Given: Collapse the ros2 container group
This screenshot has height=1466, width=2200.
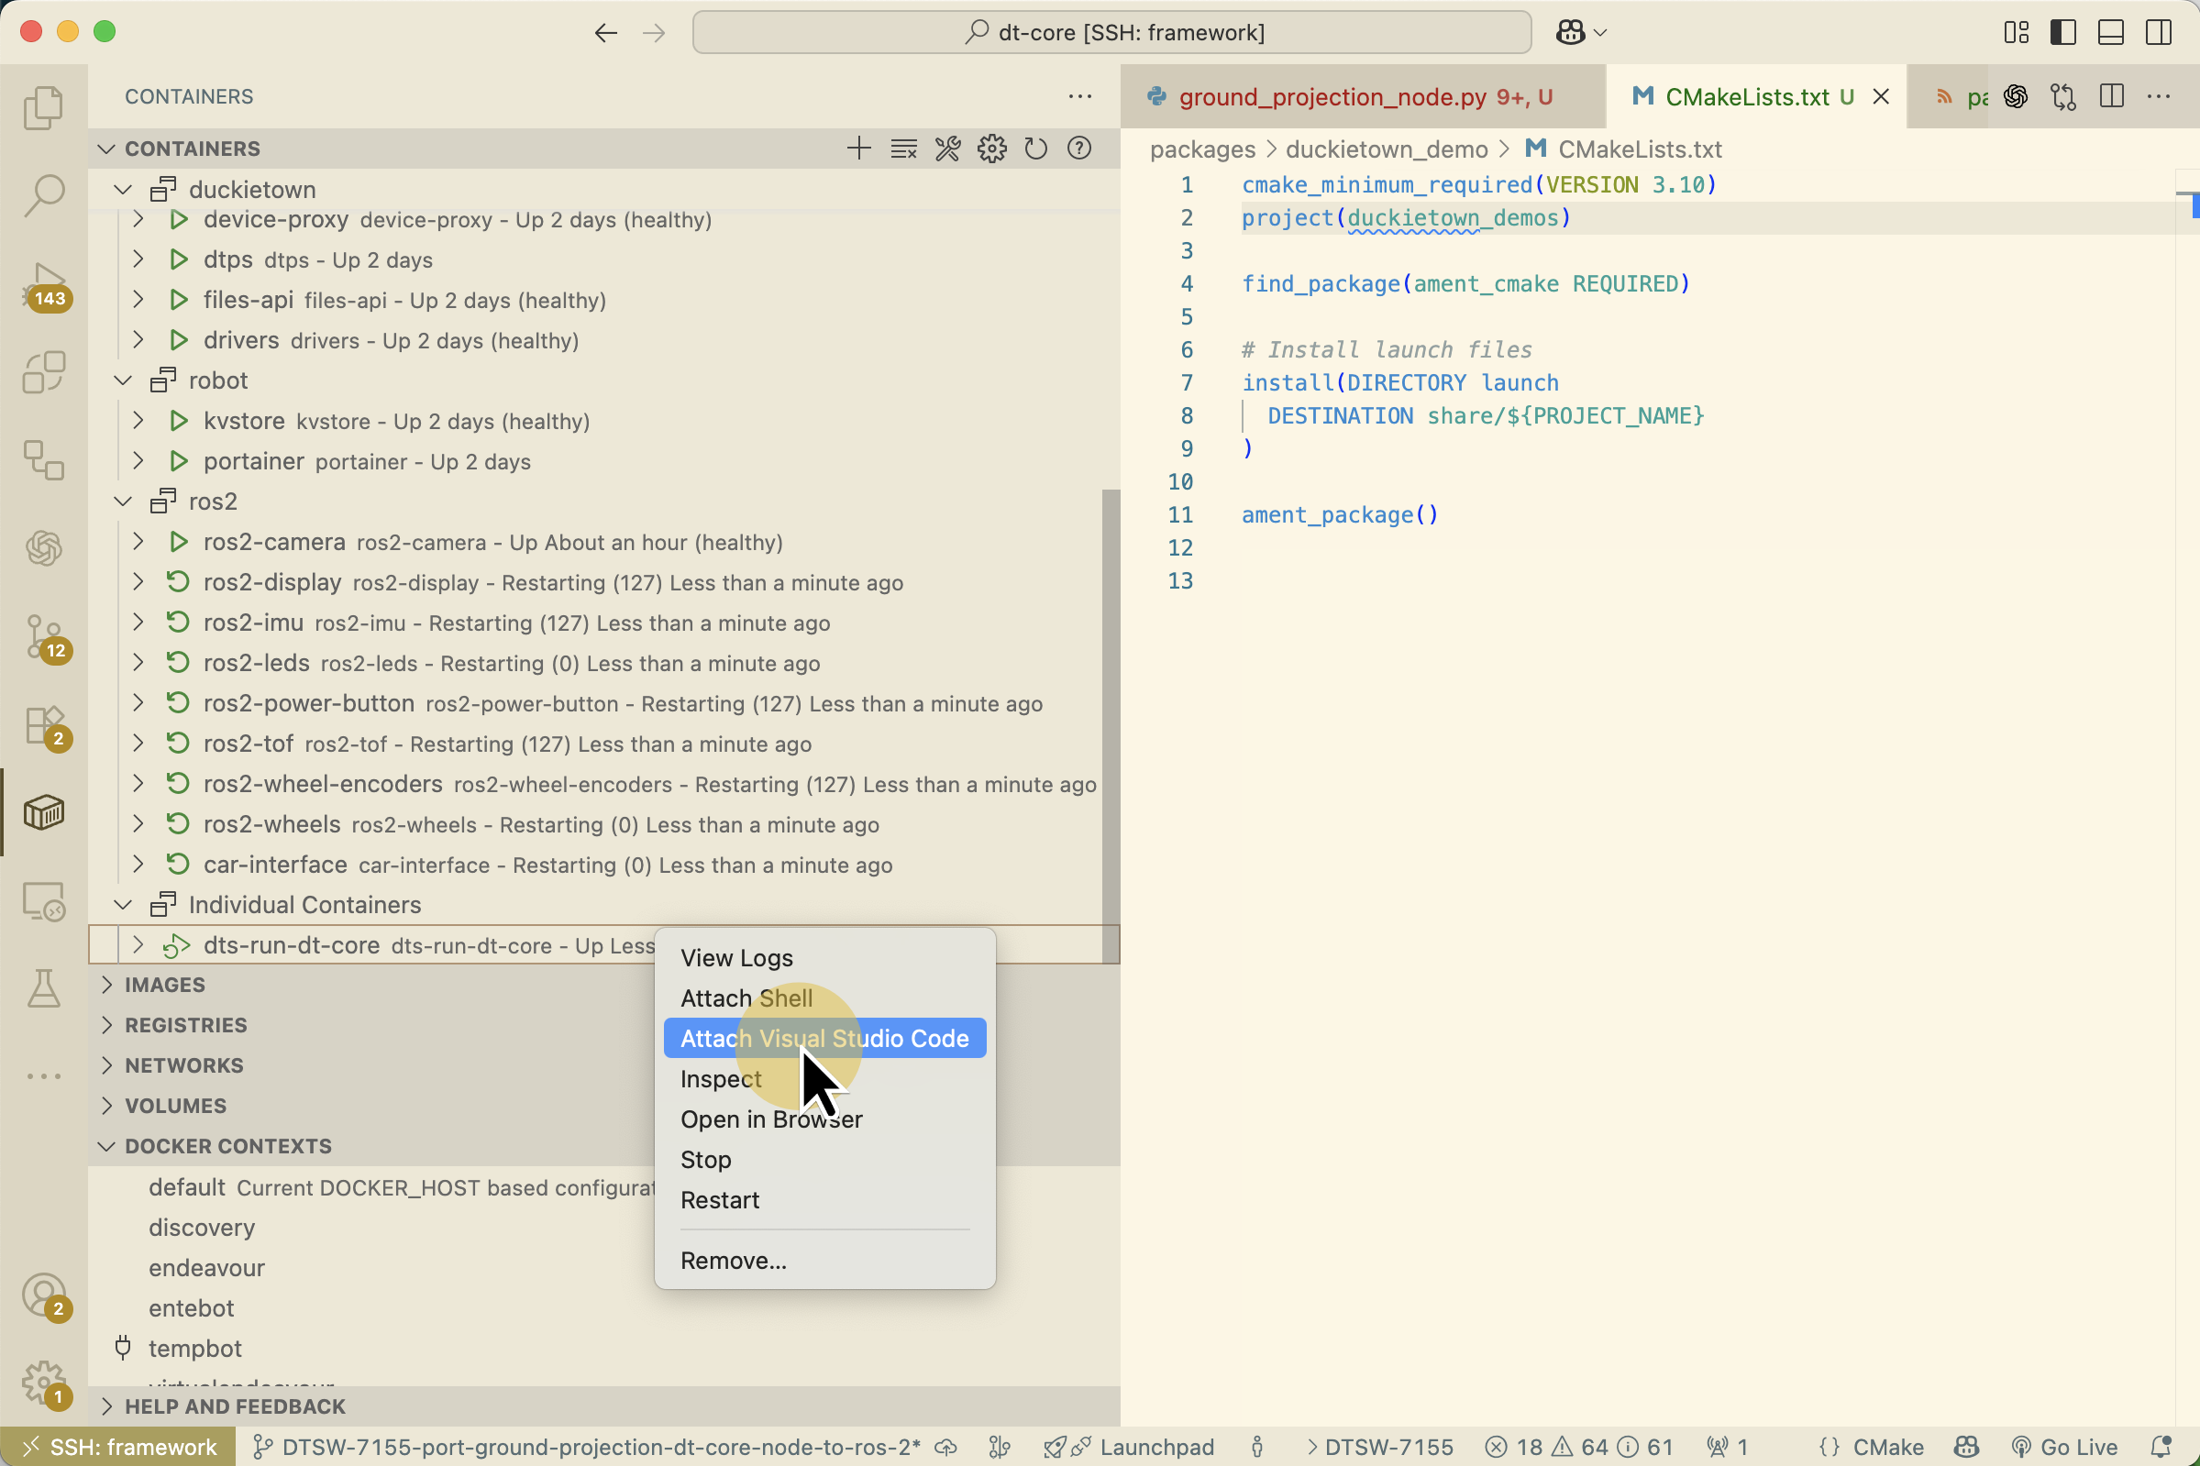Looking at the screenshot, I should coord(123,502).
